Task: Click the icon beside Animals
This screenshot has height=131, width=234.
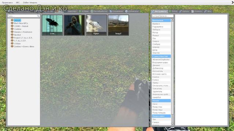Action: pos(12,20)
